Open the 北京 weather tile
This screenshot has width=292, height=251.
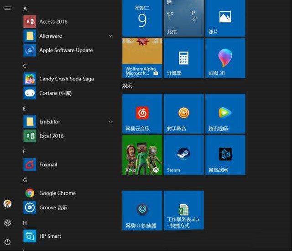click(x=184, y=18)
